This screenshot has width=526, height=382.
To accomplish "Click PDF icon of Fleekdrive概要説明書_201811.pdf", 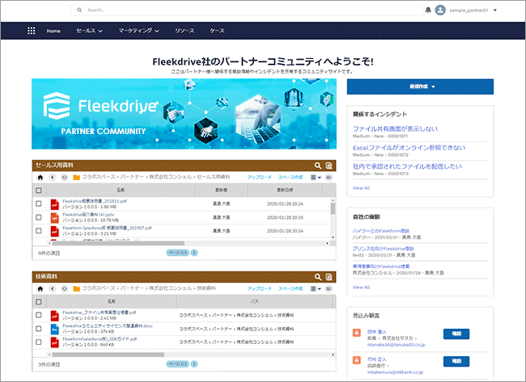I will [x=55, y=204].
